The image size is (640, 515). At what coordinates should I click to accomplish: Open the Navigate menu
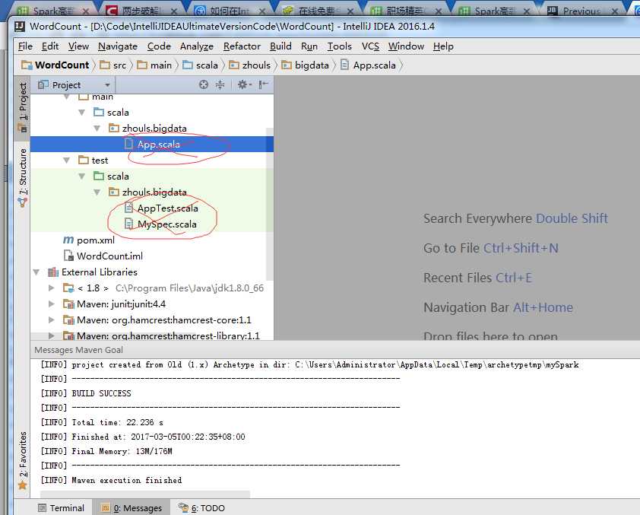pyautogui.click(x=118, y=46)
